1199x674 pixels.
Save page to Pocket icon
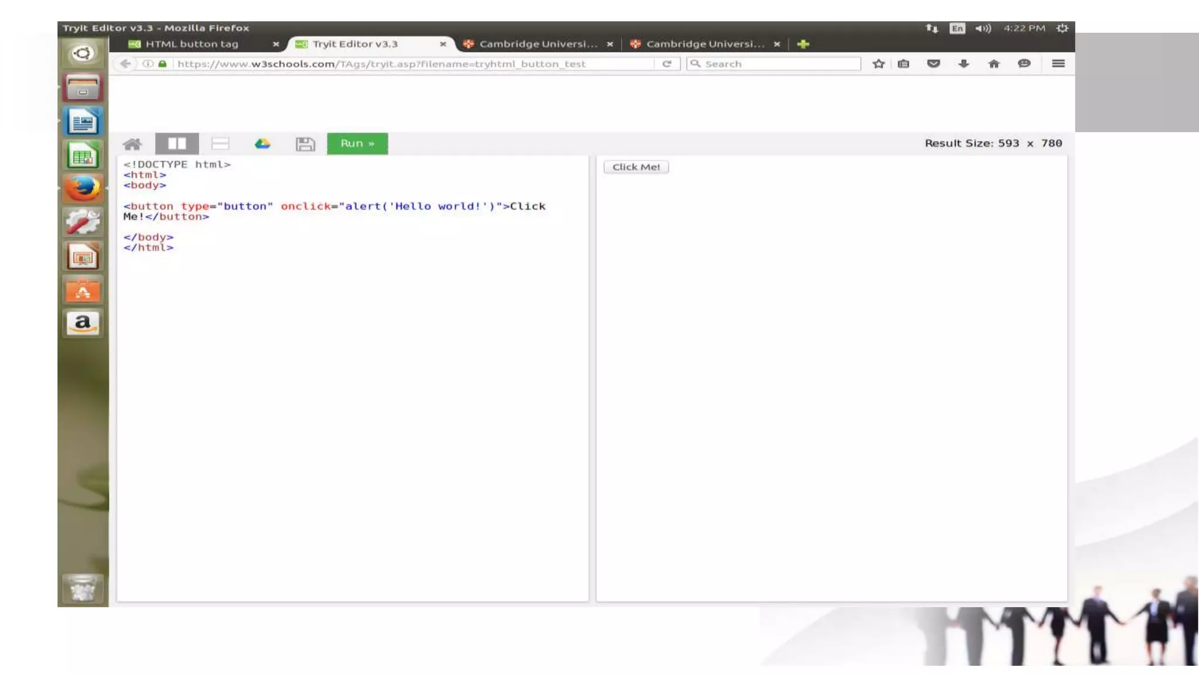(x=933, y=64)
